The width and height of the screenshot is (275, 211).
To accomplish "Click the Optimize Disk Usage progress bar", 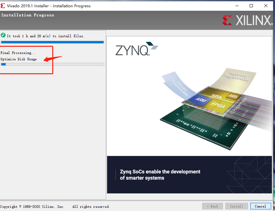I will [53, 64].
